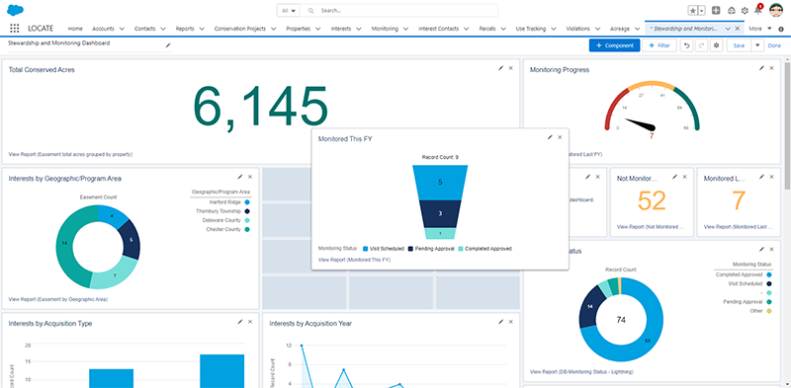
Task: Expand the Monitoring tab dropdown
Action: click(x=405, y=29)
